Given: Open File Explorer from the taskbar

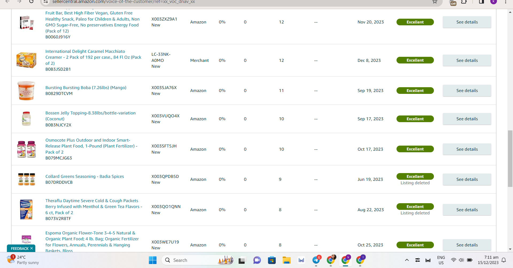Looking at the screenshot, I should click(286, 260).
